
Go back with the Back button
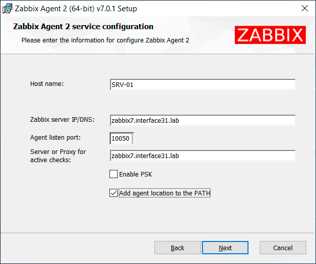[x=177, y=248]
